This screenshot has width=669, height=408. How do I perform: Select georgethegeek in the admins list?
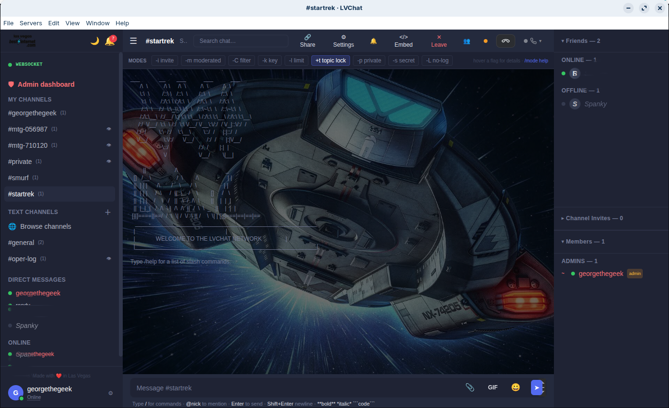[x=601, y=274]
